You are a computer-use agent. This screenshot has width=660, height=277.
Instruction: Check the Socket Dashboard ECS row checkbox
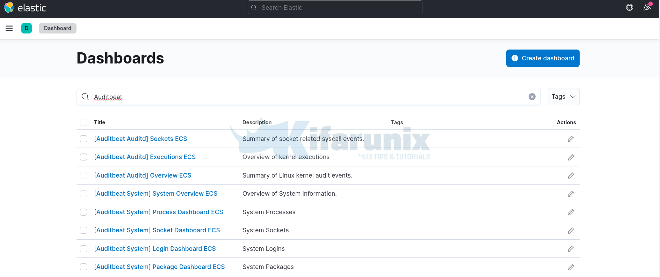84,230
